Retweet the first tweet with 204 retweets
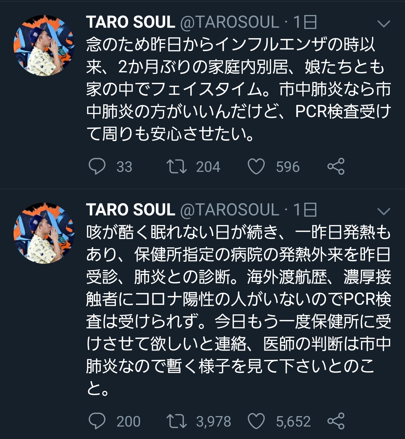Image resolution: width=405 pixels, height=439 pixels. [x=176, y=166]
